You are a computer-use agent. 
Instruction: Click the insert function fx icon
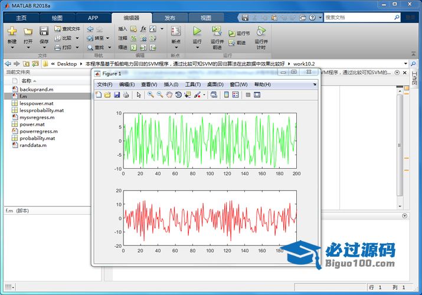coord(143,29)
